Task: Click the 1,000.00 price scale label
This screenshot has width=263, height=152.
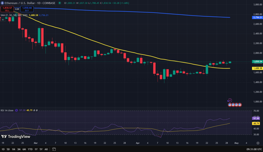Action: (x=257, y=102)
